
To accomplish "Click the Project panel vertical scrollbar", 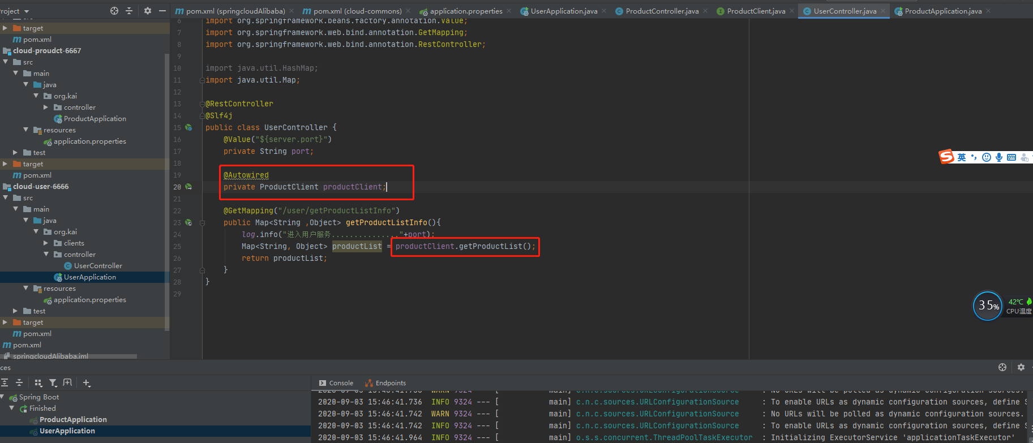I will click(167, 191).
